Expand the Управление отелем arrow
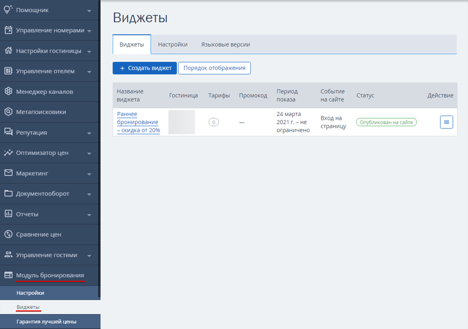 [89, 72]
